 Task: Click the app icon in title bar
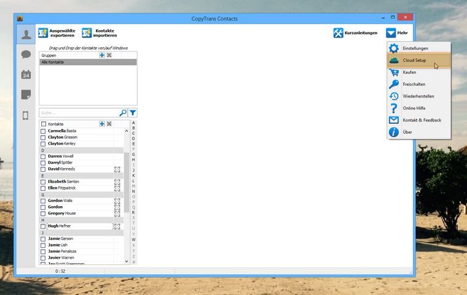click(20, 18)
